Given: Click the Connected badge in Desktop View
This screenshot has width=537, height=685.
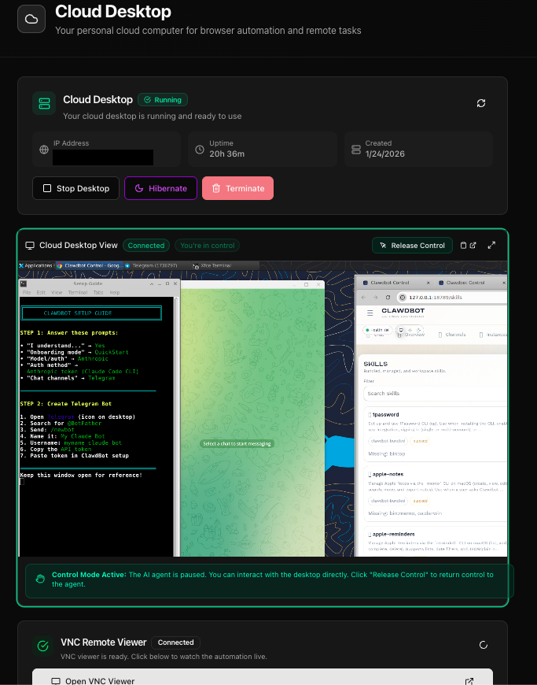Looking at the screenshot, I should pyautogui.click(x=146, y=246).
